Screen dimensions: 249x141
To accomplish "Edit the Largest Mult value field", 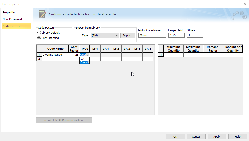I will tap(176, 35).
